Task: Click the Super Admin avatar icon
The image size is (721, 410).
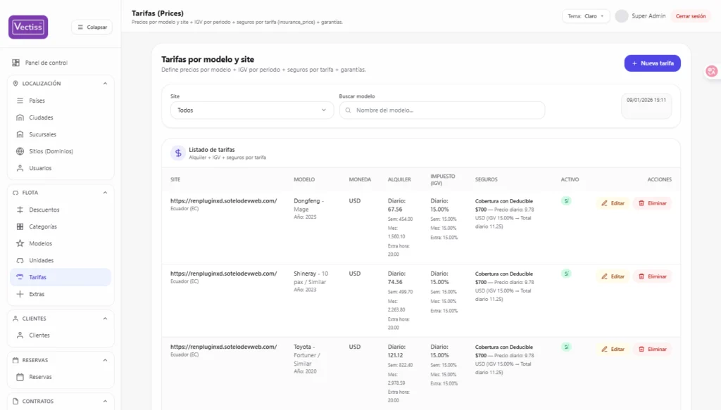Action: 621,15
